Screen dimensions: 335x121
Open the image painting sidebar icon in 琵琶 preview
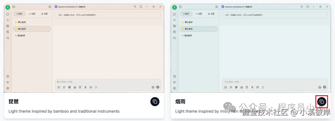click(x=8, y=26)
